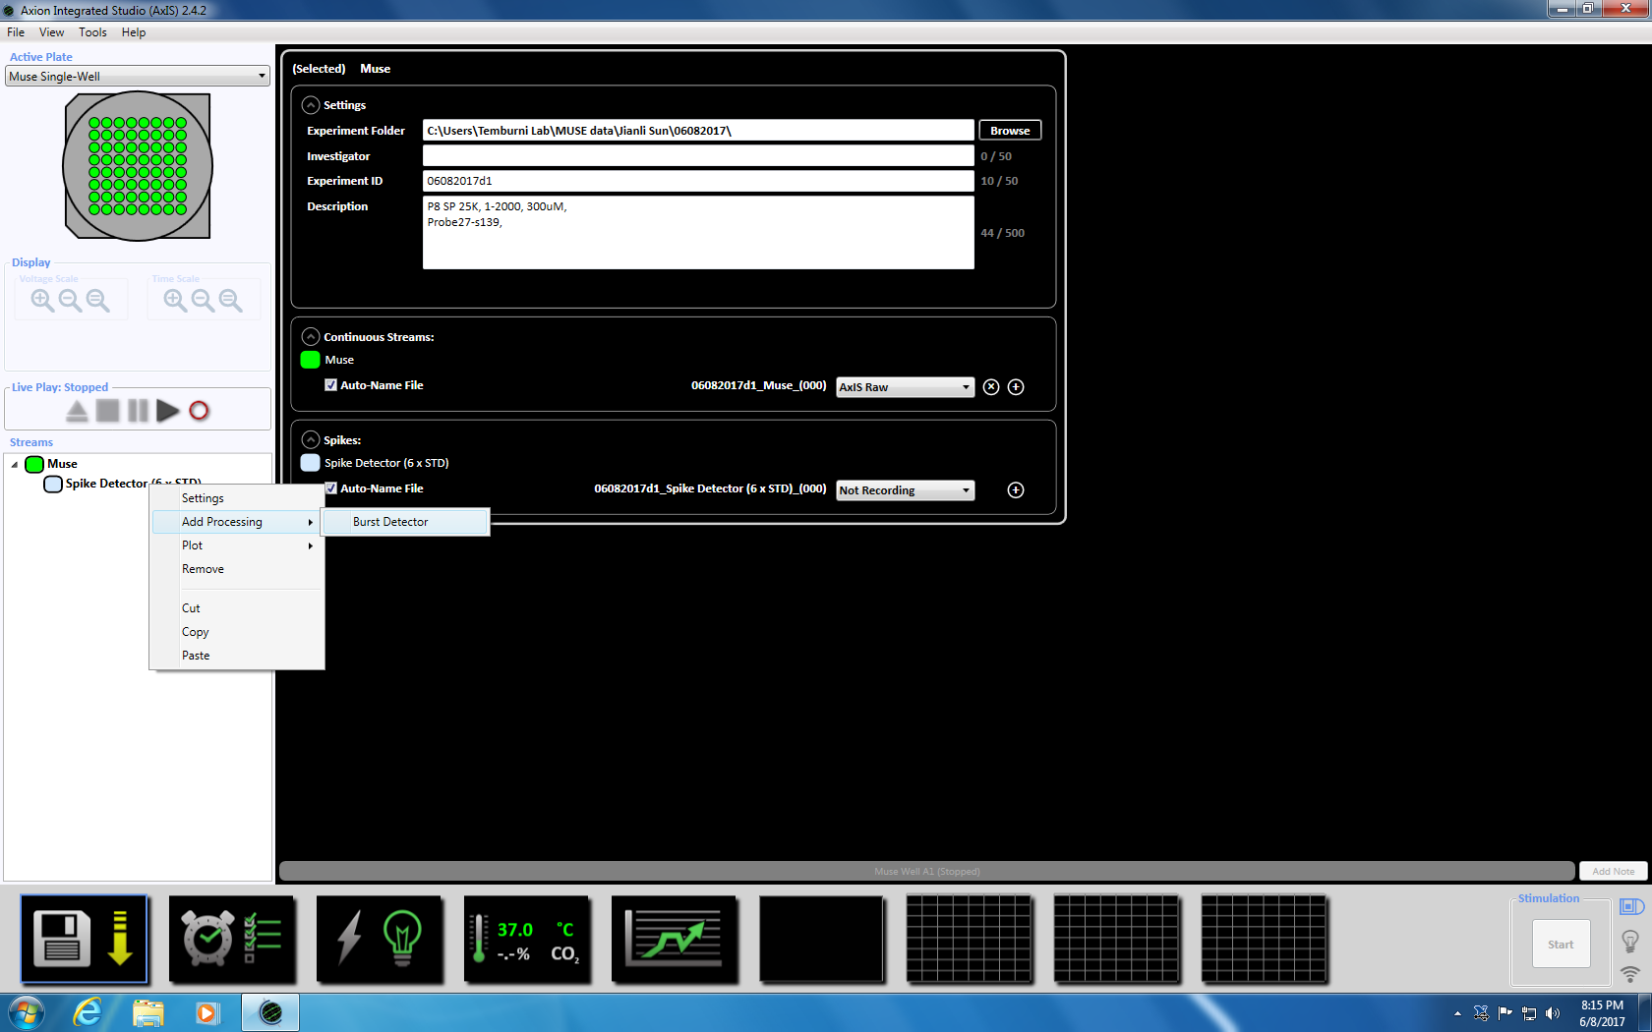Open the save and record data panel icon
This screenshot has width=1652, height=1032.
[84, 939]
